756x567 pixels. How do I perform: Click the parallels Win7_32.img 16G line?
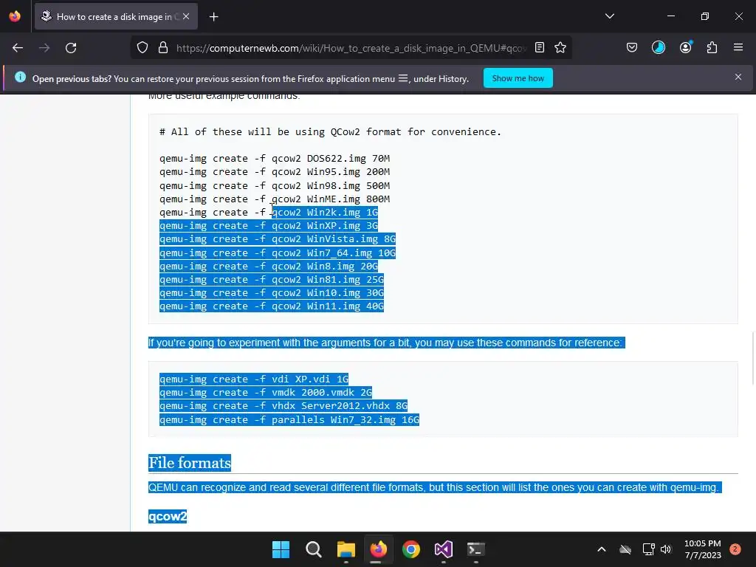(x=289, y=420)
